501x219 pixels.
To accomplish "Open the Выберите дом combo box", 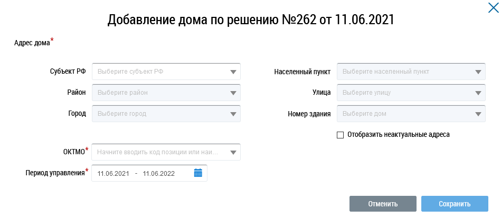I will point(411,114).
